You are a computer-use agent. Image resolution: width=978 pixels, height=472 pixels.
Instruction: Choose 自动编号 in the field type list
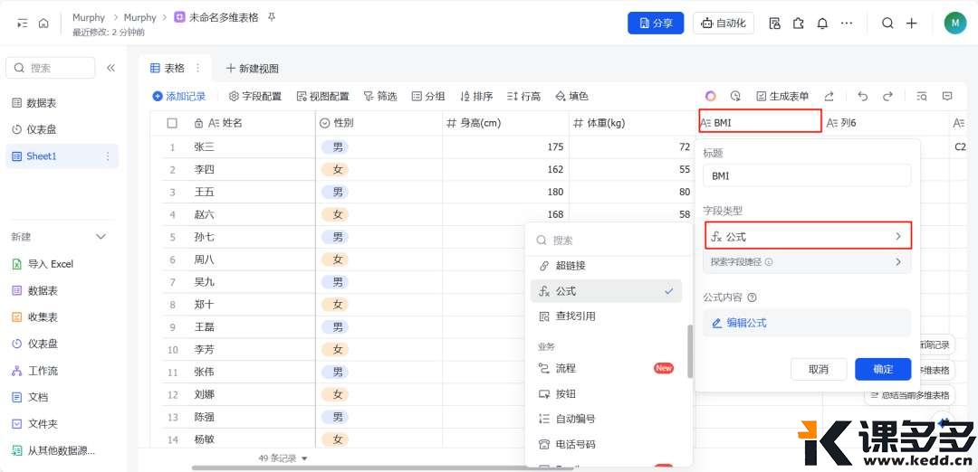pos(606,419)
